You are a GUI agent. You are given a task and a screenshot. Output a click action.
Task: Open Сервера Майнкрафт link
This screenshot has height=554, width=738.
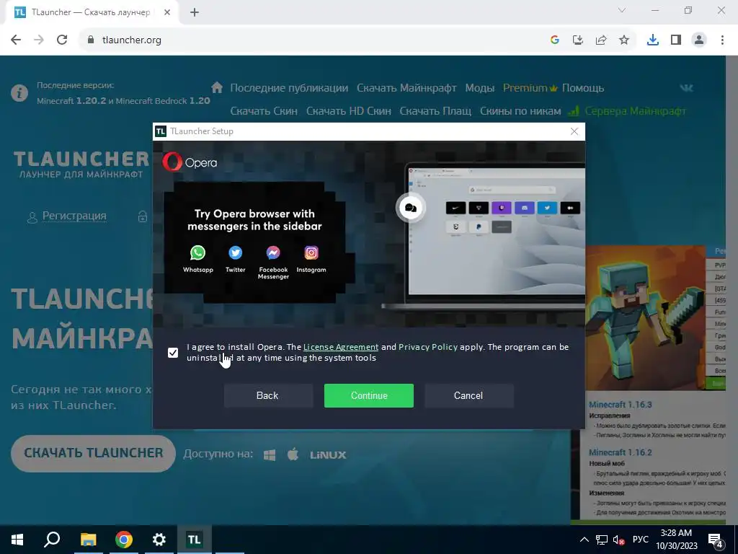point(636,111)
